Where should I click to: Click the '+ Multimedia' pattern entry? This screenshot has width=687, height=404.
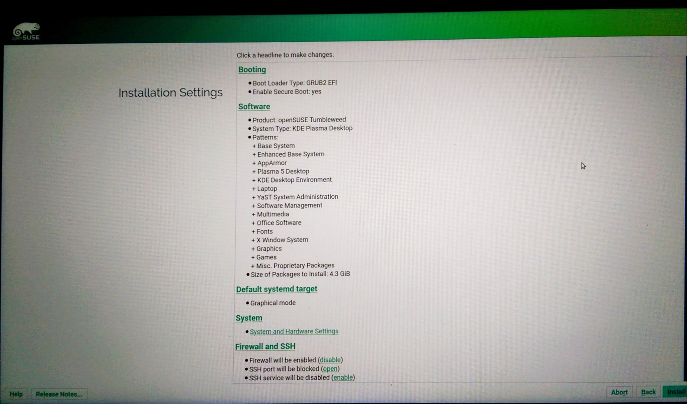[x=270, y=214]
